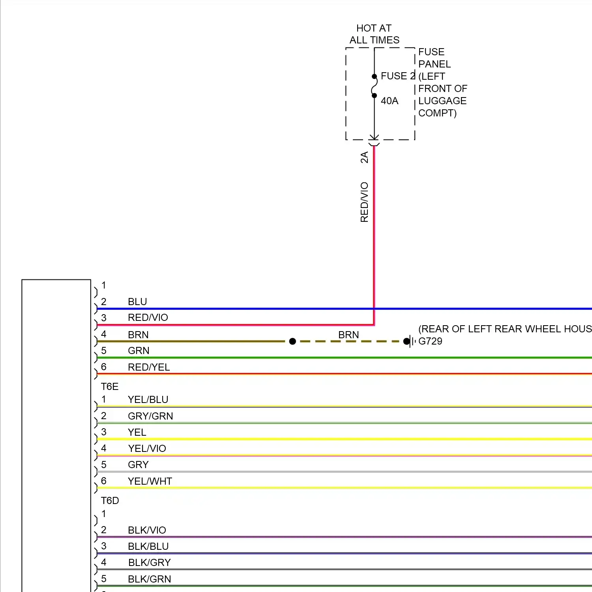Click BRN label at pin 4
This screenshot has height=592, width=592.
click(x=138, y=335)
